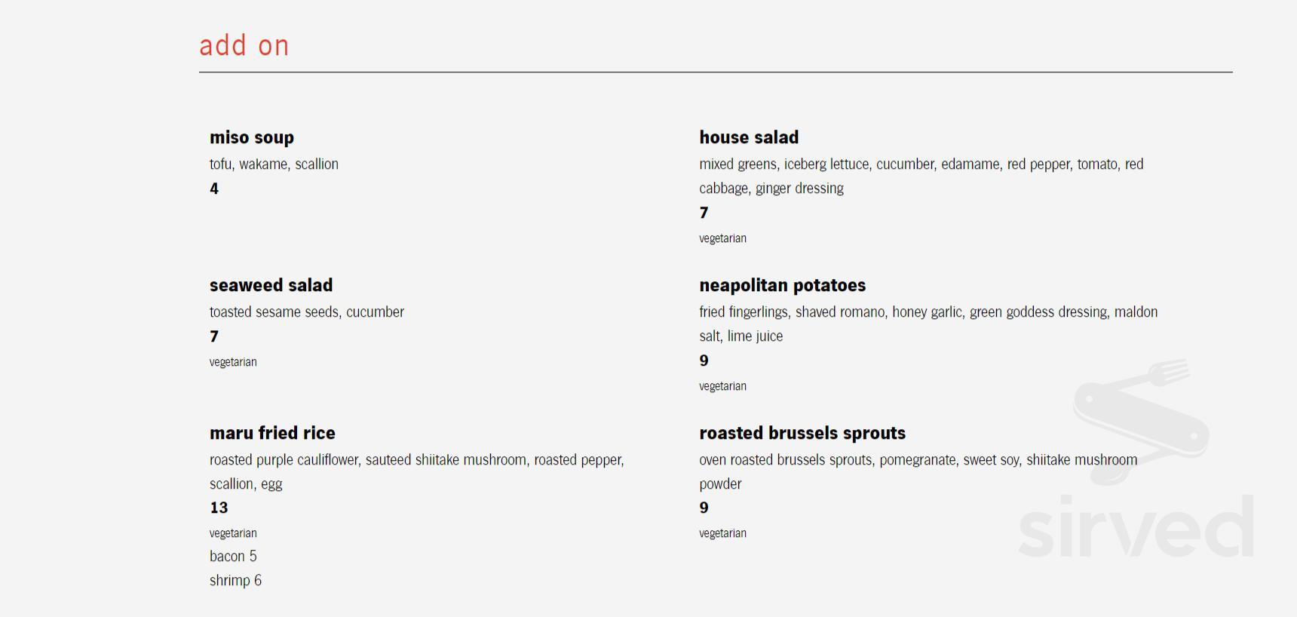Select the neapolitan potatoes item title
The width and height of the screenshot is (1297, 617).
pos(783,285)
